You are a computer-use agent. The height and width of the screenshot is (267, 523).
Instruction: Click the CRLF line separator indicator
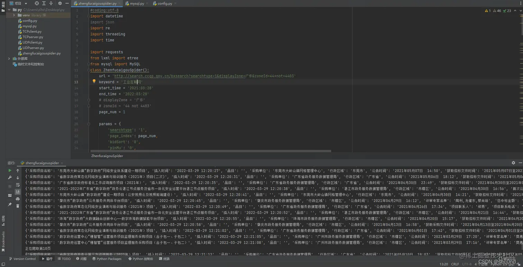[455, 264]
